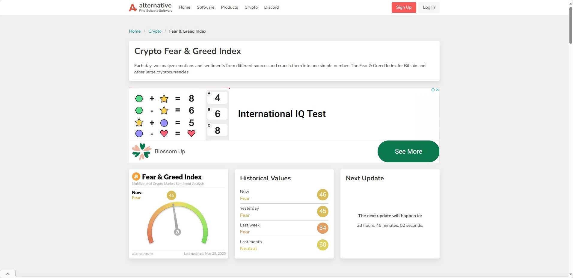
Task: Open the Products menu
Action: (x=229, y=7)
